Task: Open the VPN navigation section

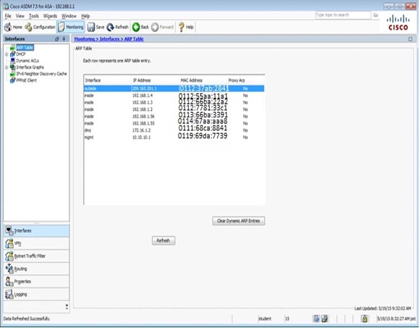Action: (x=37, y=243)
